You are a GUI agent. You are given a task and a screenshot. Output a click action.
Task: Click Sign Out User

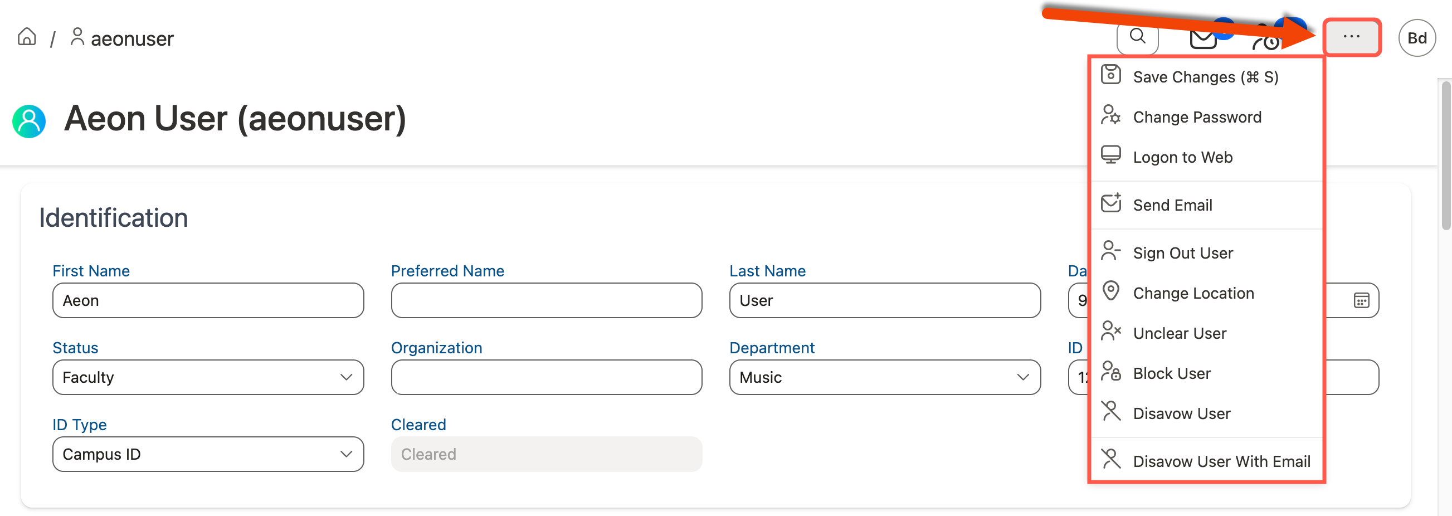1182,252
